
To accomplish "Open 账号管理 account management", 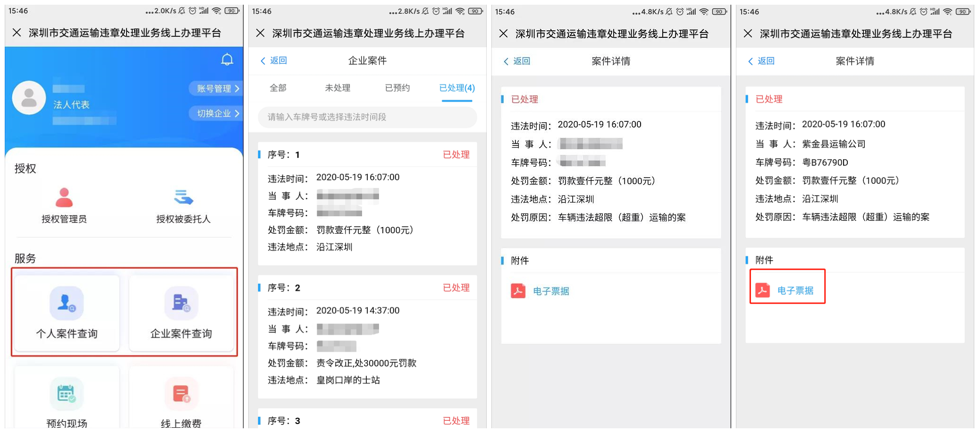I will pyautogui.click(x=215, y=89).
